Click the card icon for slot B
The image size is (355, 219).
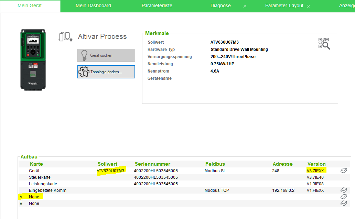click(x=344, y=204)
